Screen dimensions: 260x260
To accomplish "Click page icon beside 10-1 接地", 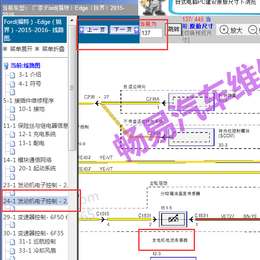I will [x=12, y=110].
